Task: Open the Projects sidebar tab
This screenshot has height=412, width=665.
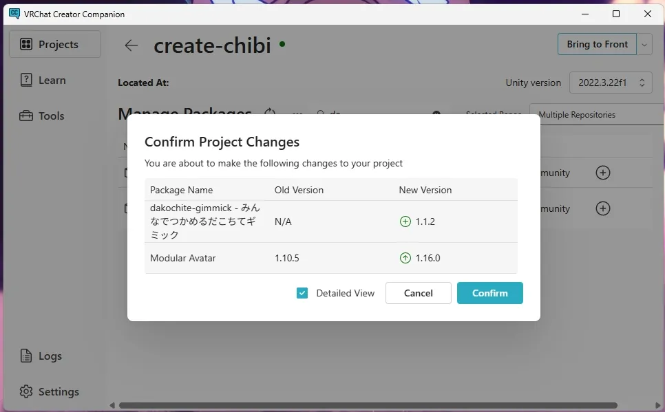Action: click(x=55, y=45)
